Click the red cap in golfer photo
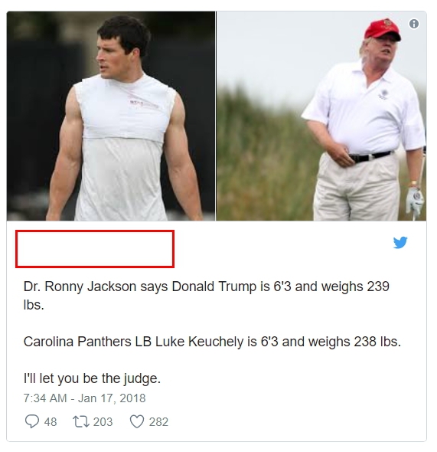437x452 pixels. coord(382,29)
